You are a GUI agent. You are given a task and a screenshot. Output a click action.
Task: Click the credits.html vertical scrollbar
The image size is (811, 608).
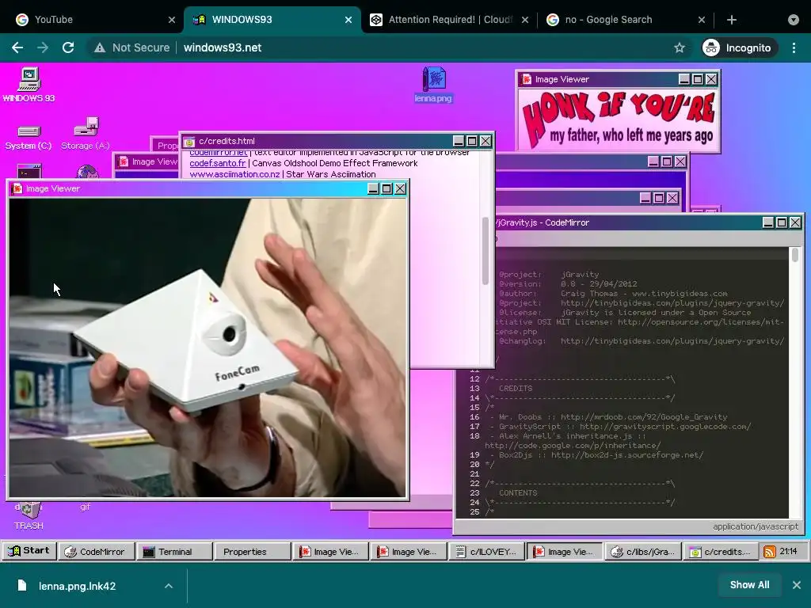[x=485, y=250]
